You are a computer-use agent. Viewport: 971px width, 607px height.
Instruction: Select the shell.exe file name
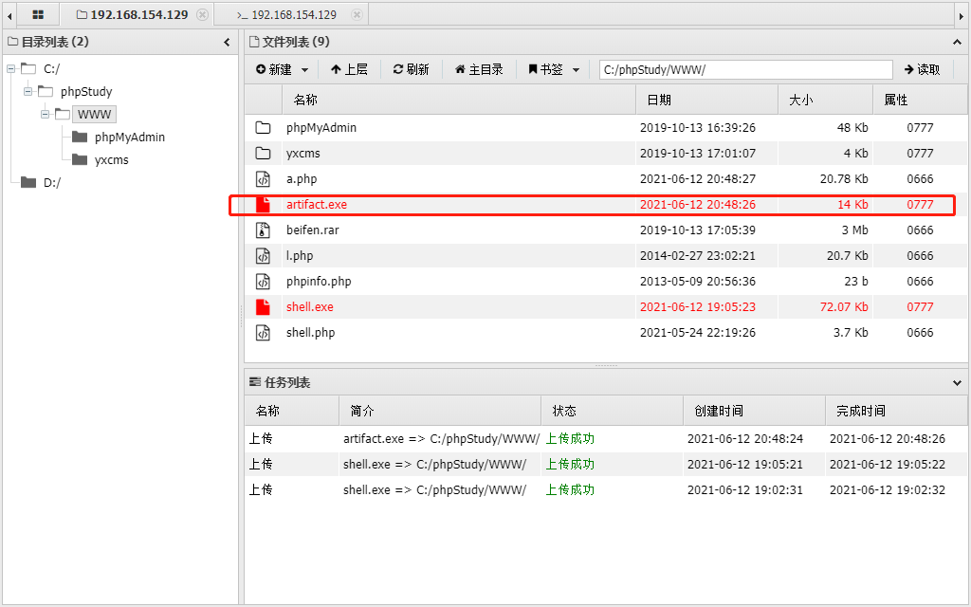click(310, 306)
